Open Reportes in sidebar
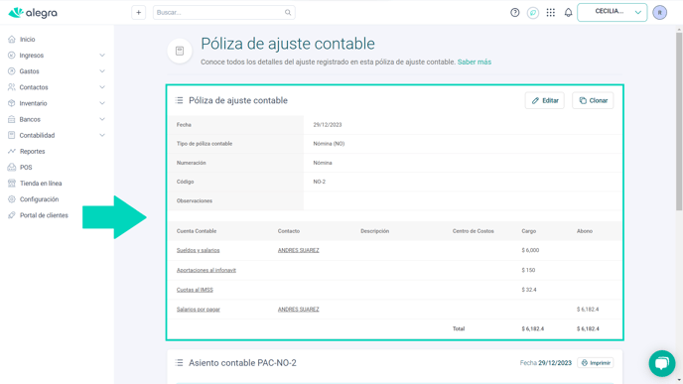683x384 pixels. [32, 151]
